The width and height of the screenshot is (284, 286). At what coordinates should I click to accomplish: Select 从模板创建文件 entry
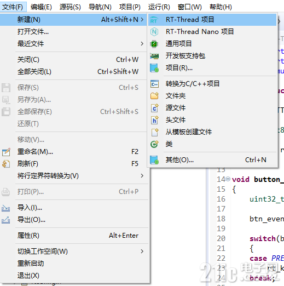pyautogui.click(x=212, y=132)
